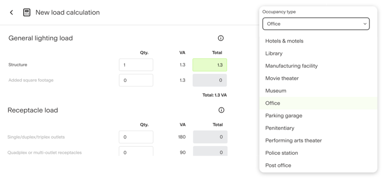The width and height of the screenshot is (382, 178).
Task: Click the calculator icon beside New load calculation
Action: pyautogui.click(x=27, y=12)
